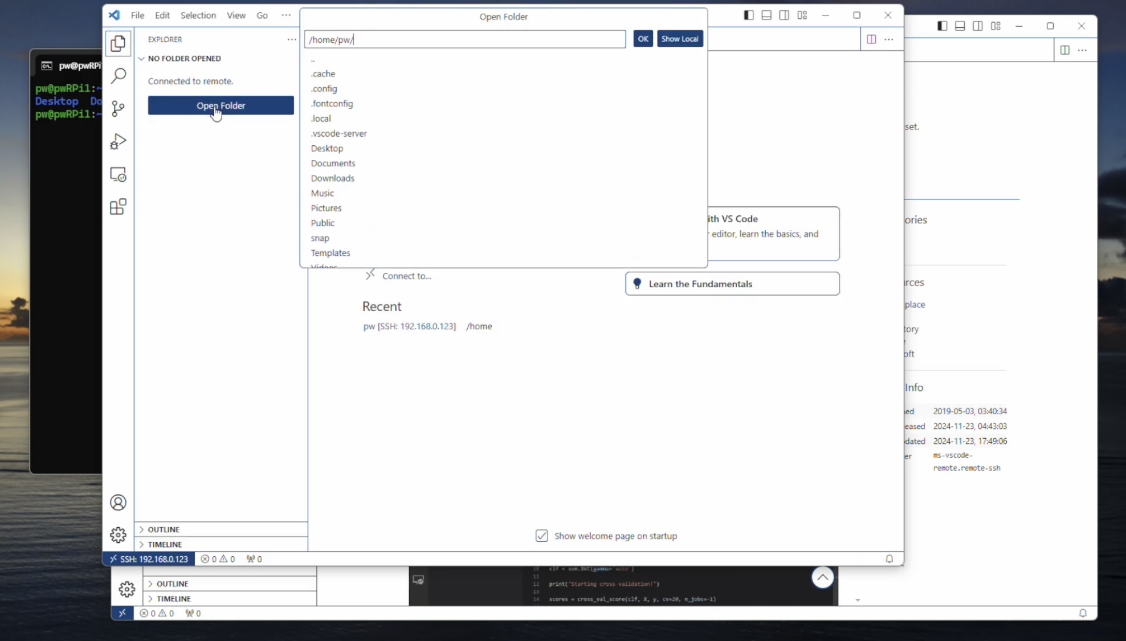Click the Show Local button
This screenshot has height=641, width=1126.
point(679,39)
